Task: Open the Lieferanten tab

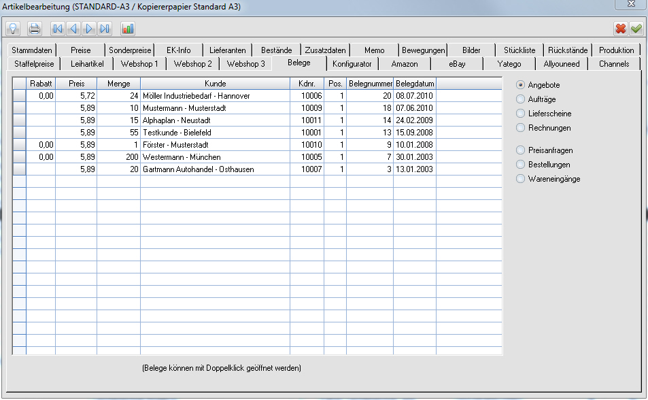Action: point(228,50)
